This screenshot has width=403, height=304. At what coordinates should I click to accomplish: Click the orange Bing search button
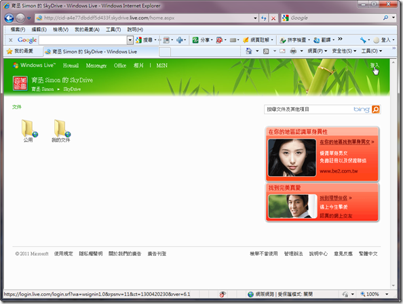pos(376,110)
